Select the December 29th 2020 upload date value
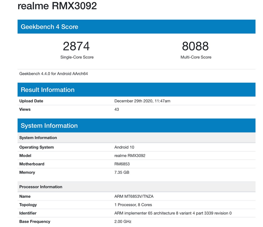This screenshot has height=227, width=263. [x=142, y=101]
